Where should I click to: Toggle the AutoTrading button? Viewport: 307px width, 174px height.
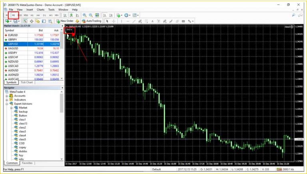pyautogui.click(x=92, y=21)
